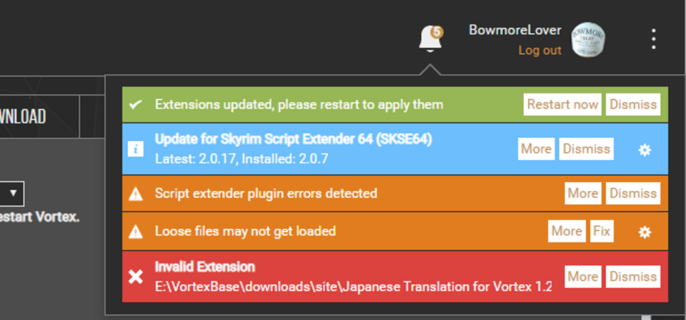The image size is (686, 320).
Task: Click Restart now to apply extensions
Action: pyautogui.click(x=563, y=104)
